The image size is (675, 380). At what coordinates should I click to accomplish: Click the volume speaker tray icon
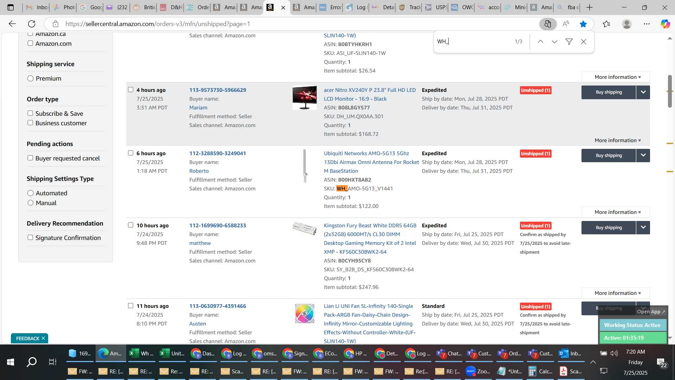[614, 353]
